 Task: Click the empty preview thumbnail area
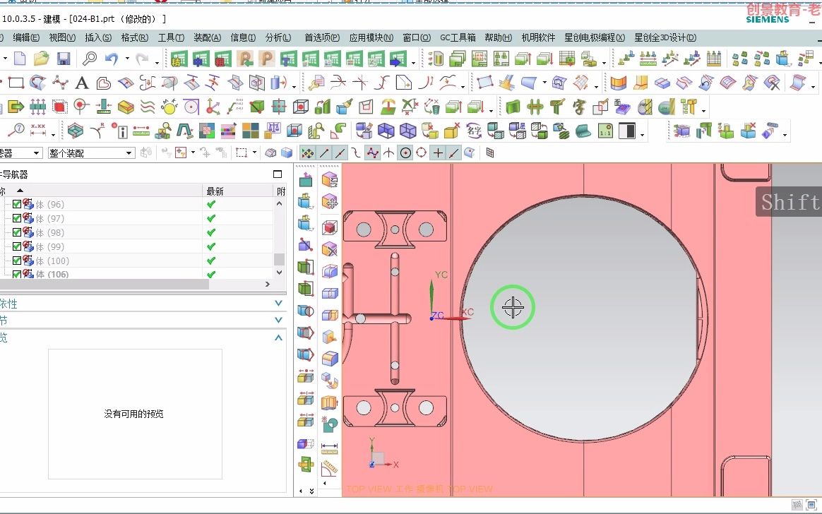point(135,414)
